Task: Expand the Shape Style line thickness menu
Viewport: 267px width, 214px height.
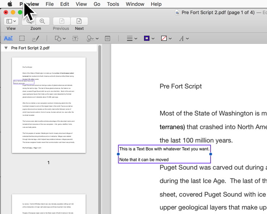Action: (x=132, y=39)
